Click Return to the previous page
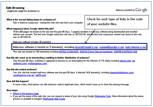This screenshot has height=107, width=153. pos(26,94)
